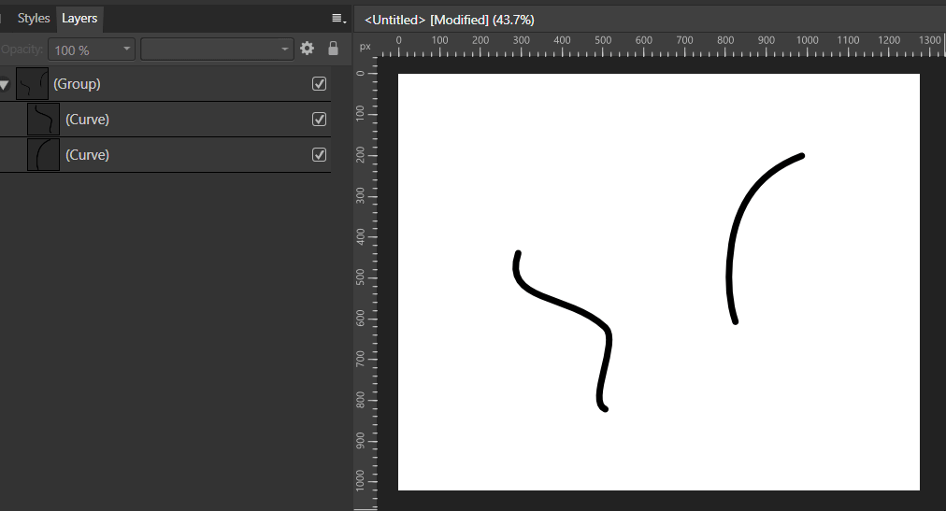Select the first (Curve) layer name

point(88,120)
